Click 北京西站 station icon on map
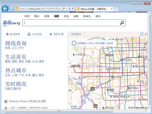This screenshot has height=114, width=152. click(113, 77)
